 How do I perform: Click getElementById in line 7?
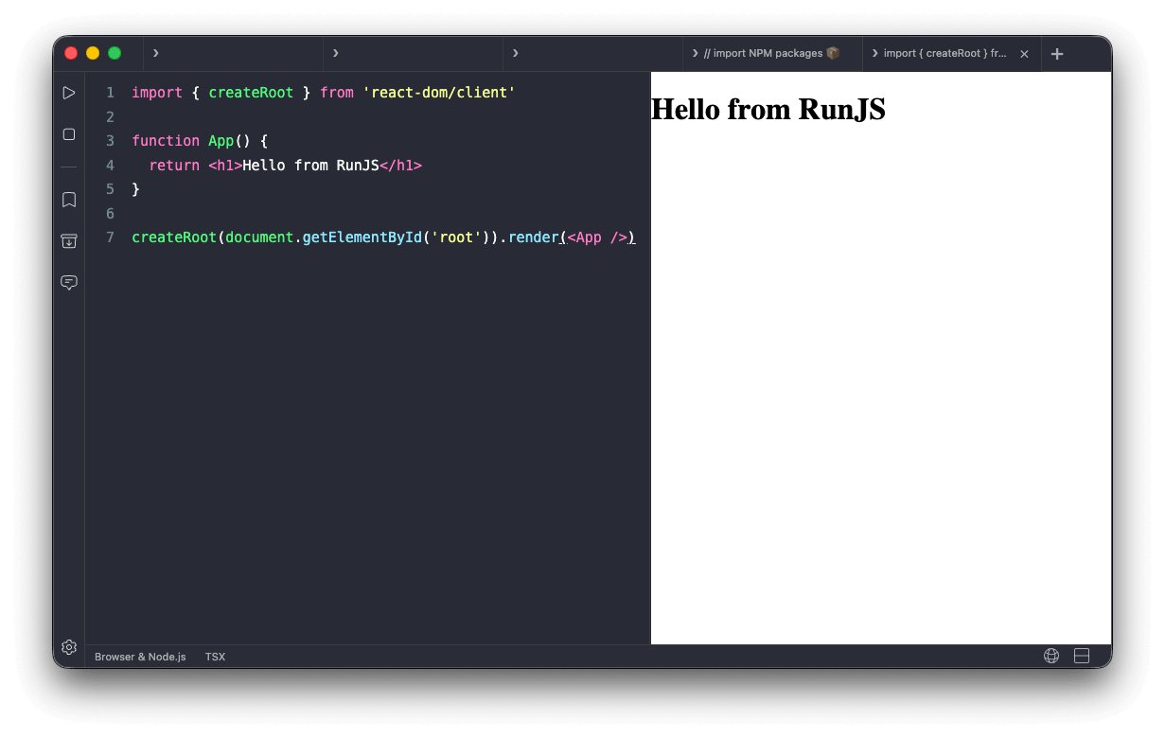point(362,237)
